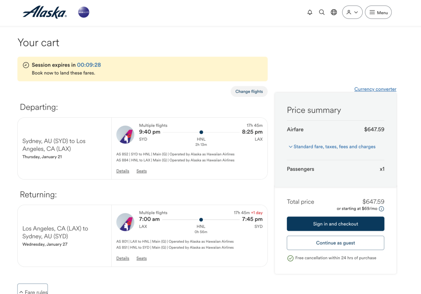Click the oneworld alliance badge
Screen dimensions: 421x294
point(83,12)
